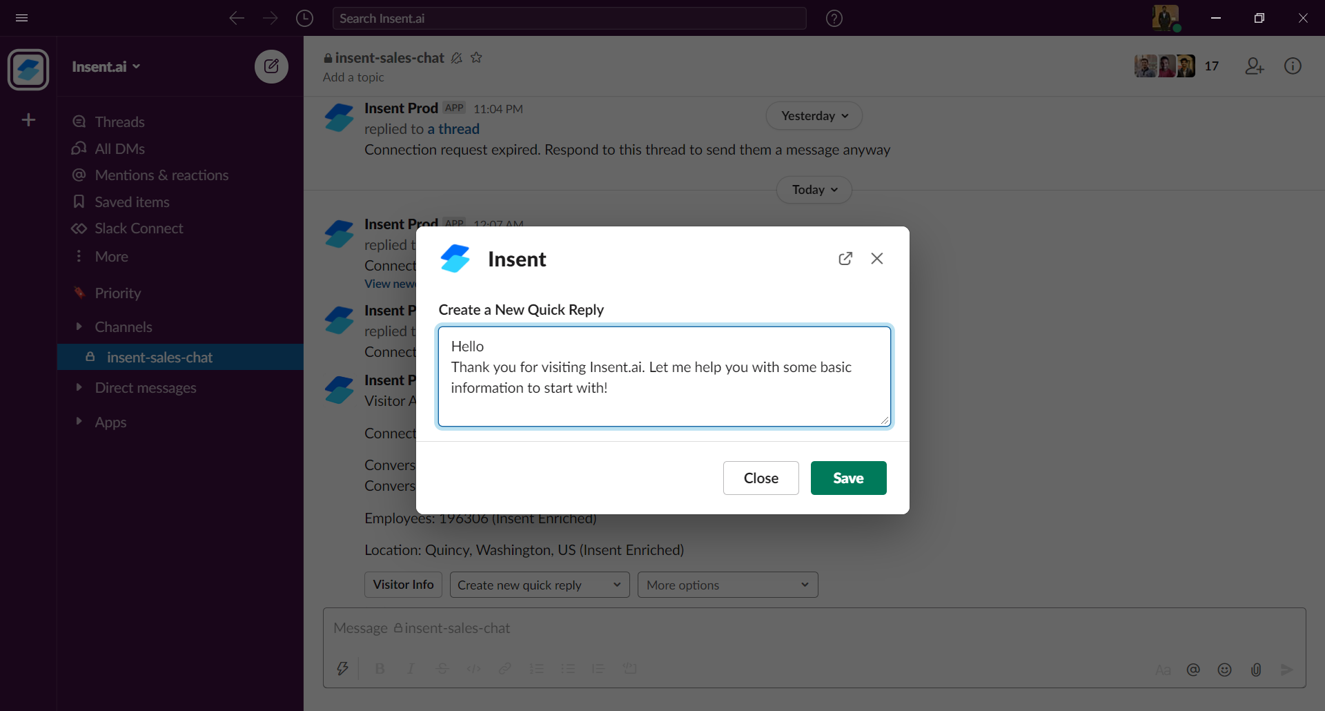Click the Insent Prod avatar at 11:04 PM
Image resolution: width=1325 pixels, height=711 pixels.
[339, 117]
